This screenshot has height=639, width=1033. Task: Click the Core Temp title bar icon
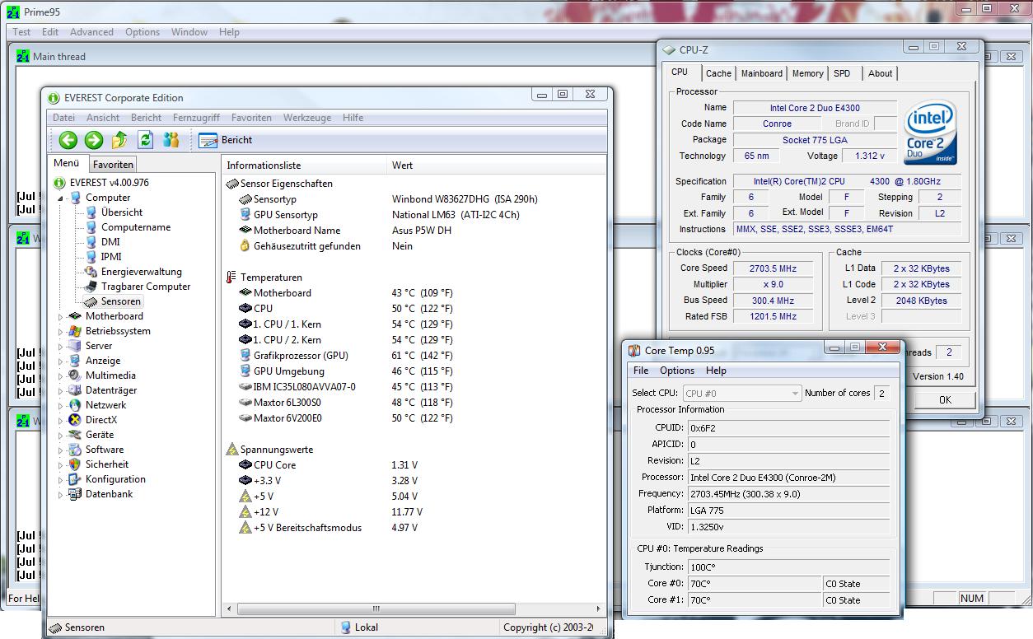(634, 351)
